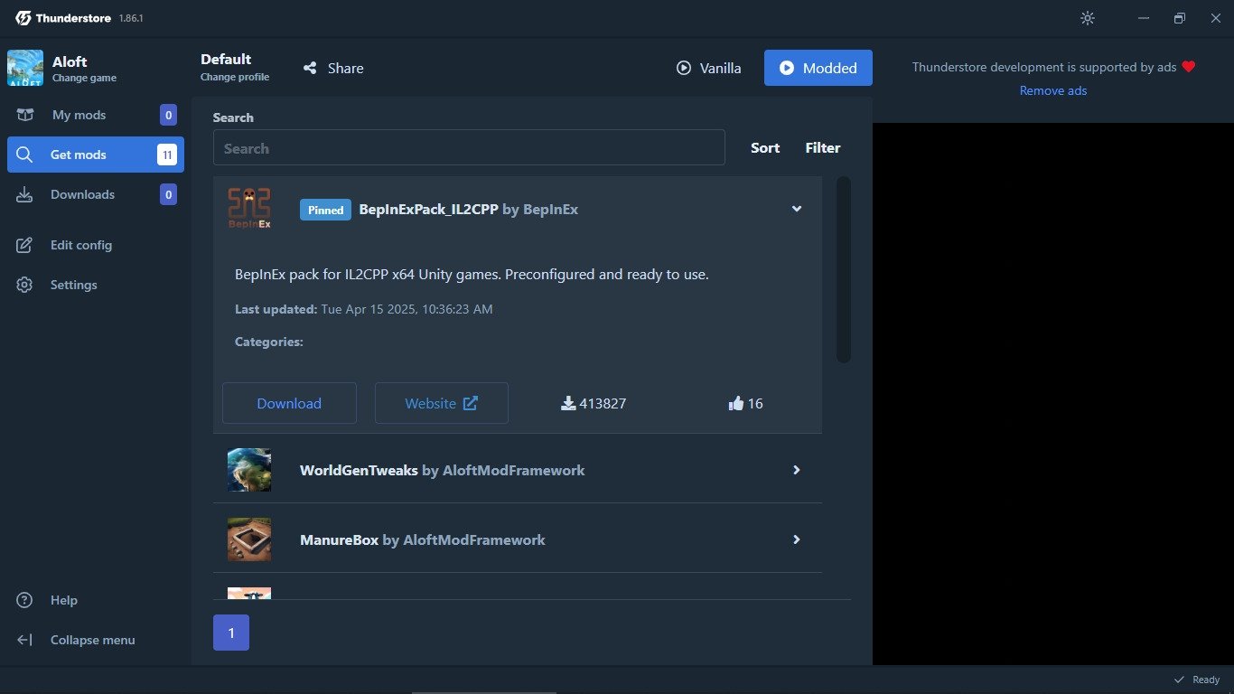Screen dimensions: 1234x694
Task: Click the Thunderstore logo icon
Action: coord(23,18)
